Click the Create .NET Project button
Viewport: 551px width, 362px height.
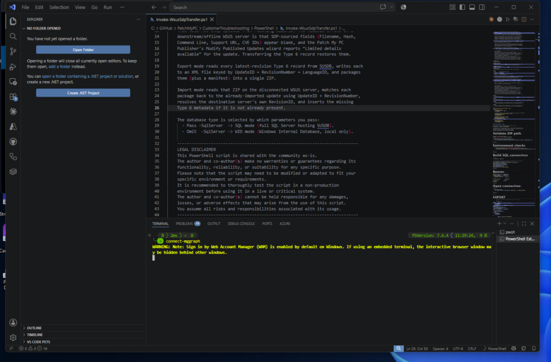[x=83, y=92]
